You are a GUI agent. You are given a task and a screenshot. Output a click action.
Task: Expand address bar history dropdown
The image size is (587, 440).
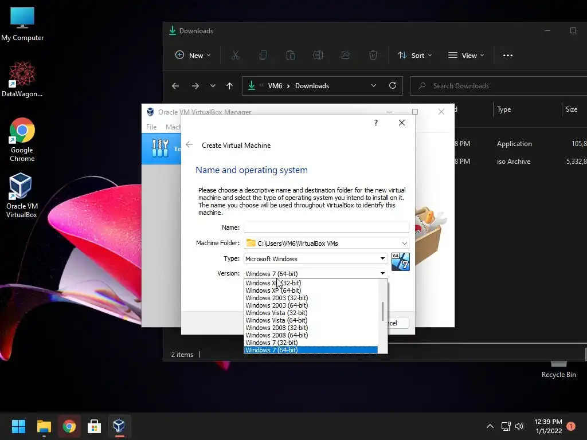tap(374, 86)
